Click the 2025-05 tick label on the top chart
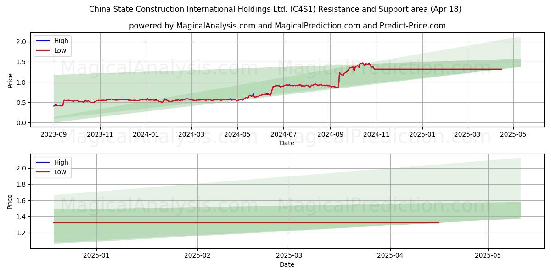 (x=513, y=135)
